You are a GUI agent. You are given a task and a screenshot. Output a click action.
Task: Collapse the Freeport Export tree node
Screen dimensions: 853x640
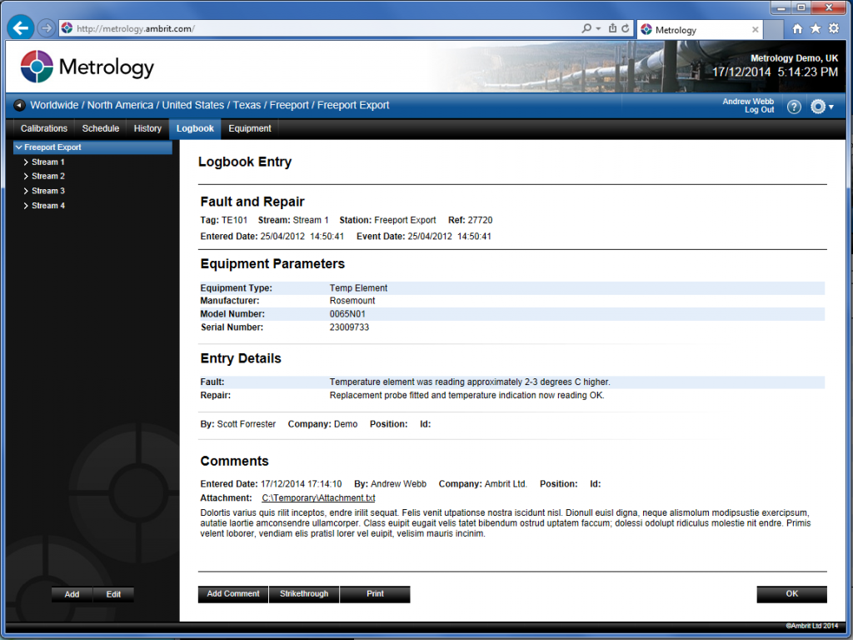click(x=19, y=147)
